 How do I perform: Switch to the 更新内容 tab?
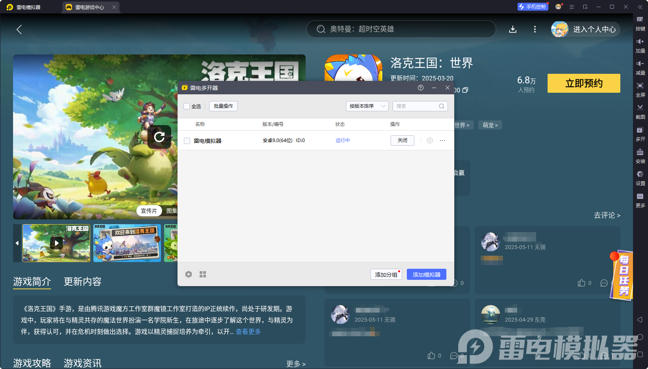pos(82,281)
